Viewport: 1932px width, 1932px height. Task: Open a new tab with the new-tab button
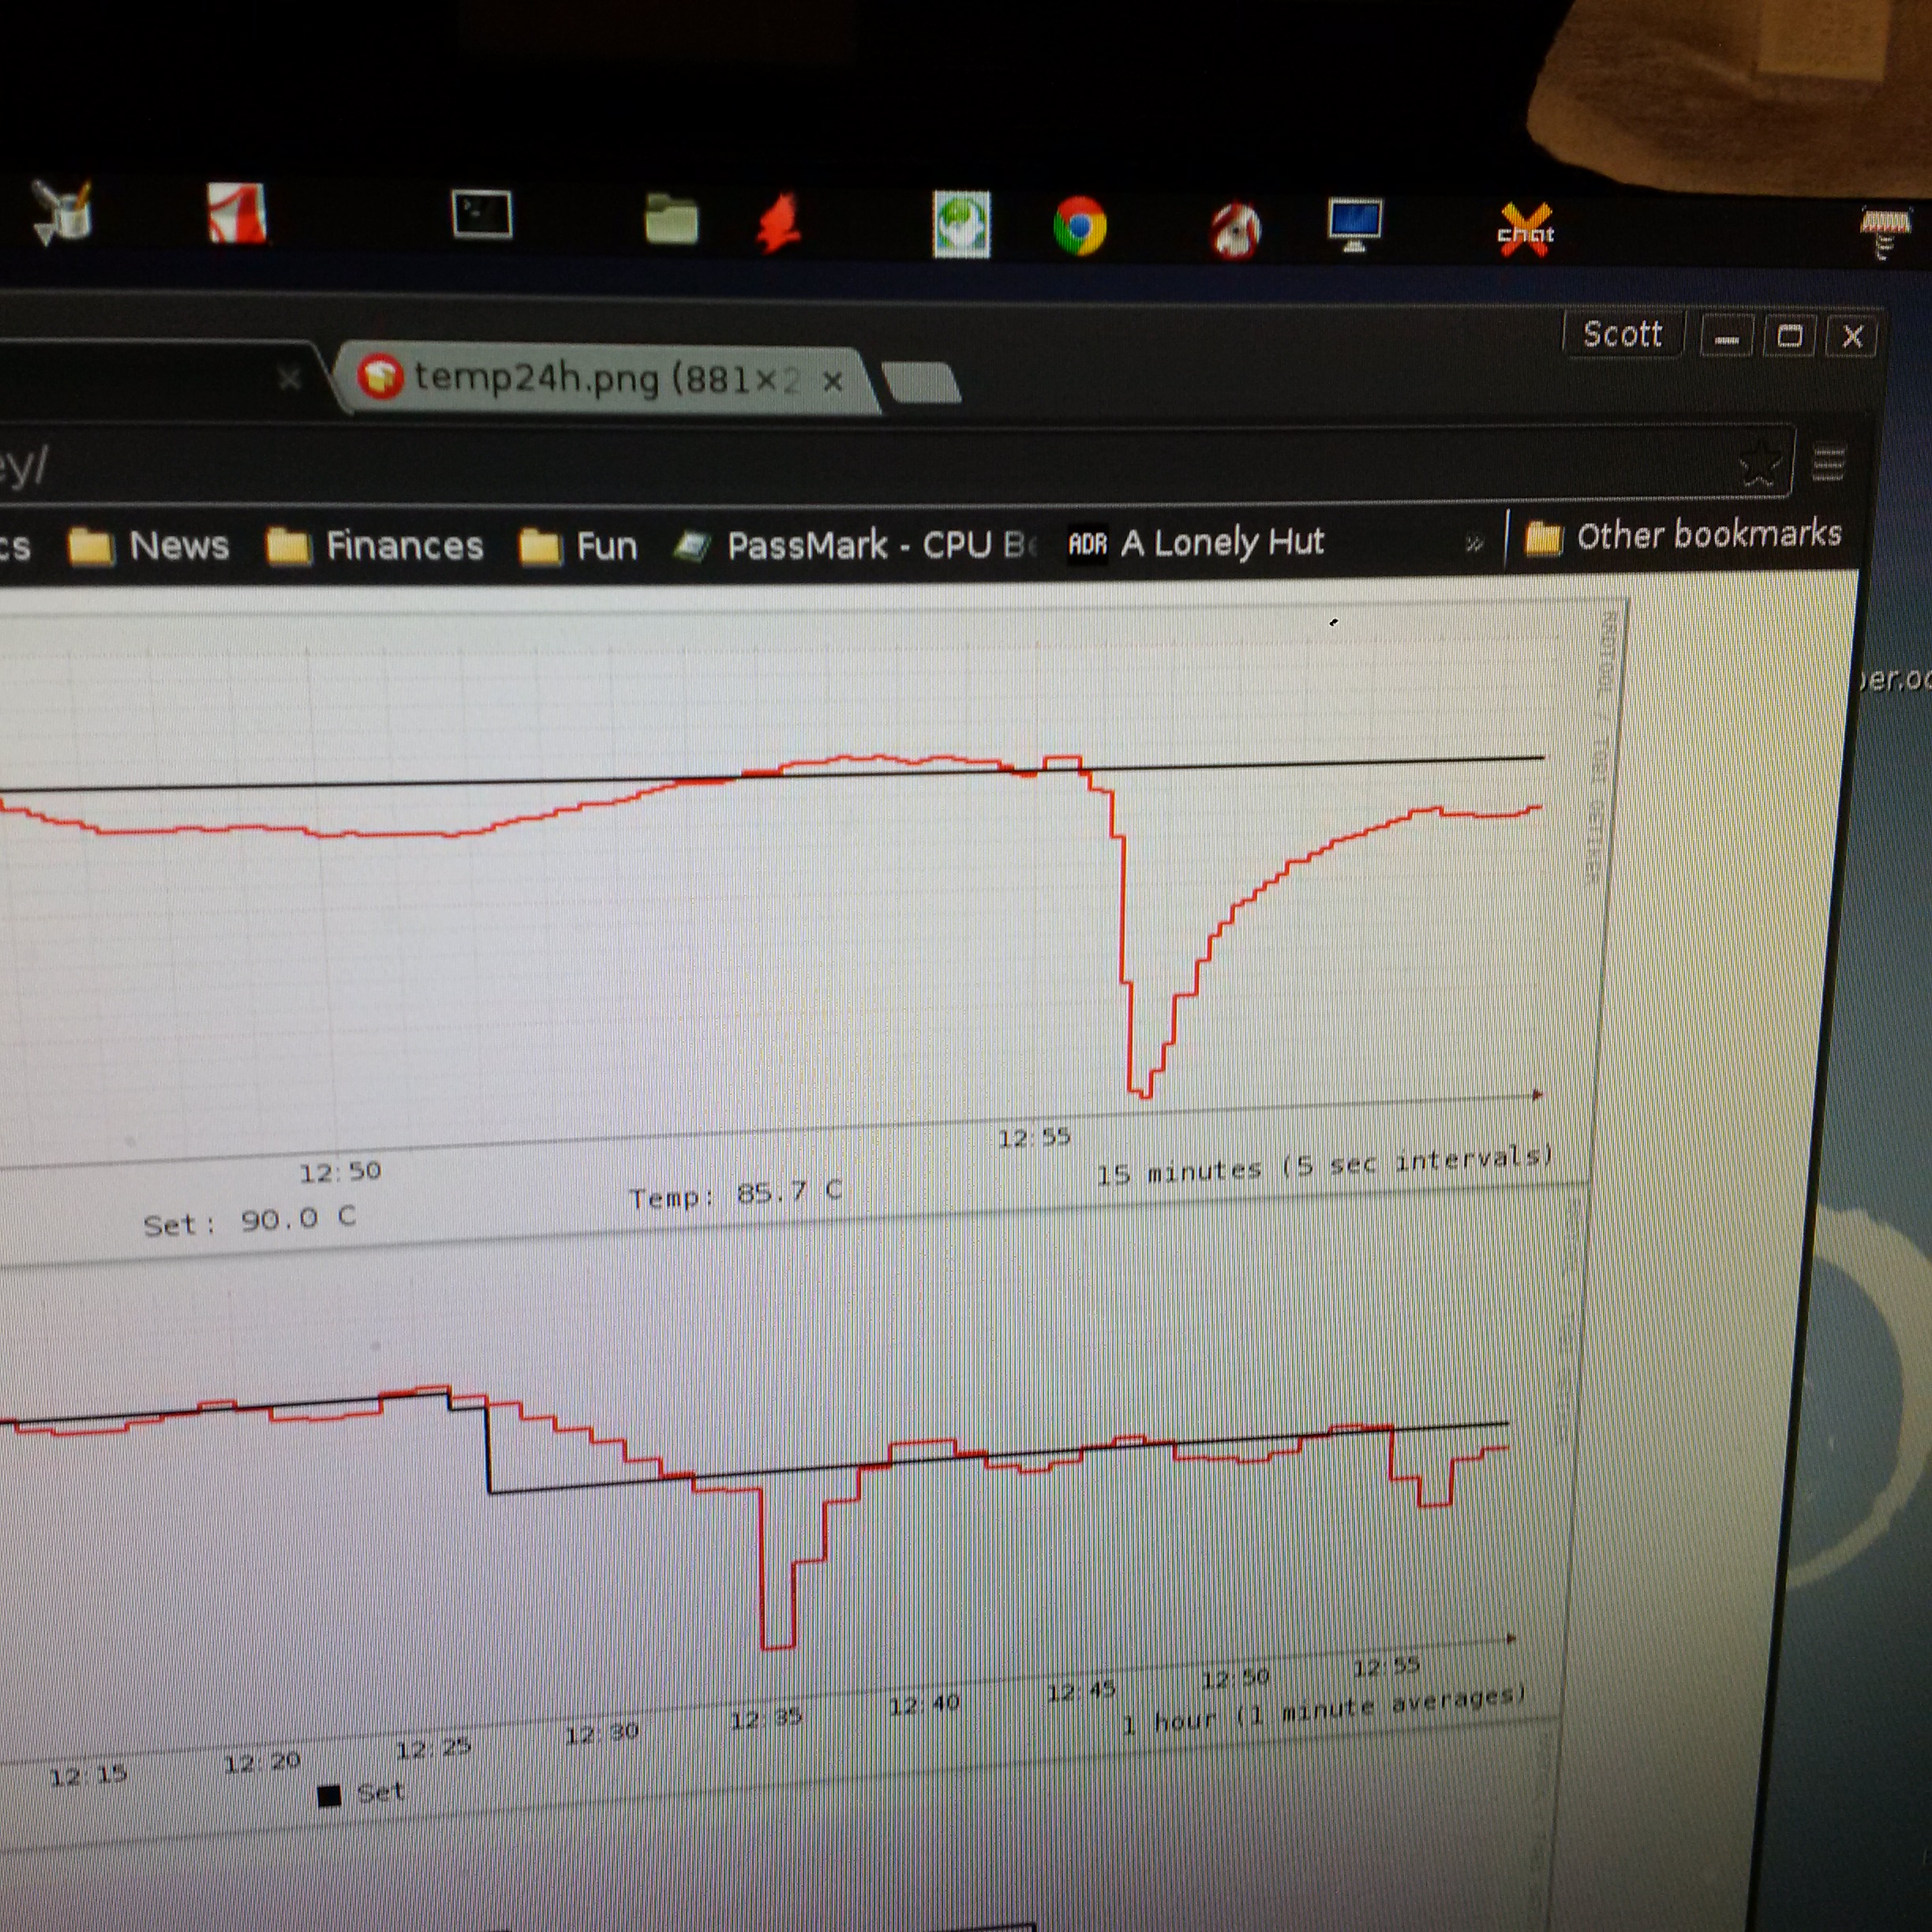[x=922, y=383]
